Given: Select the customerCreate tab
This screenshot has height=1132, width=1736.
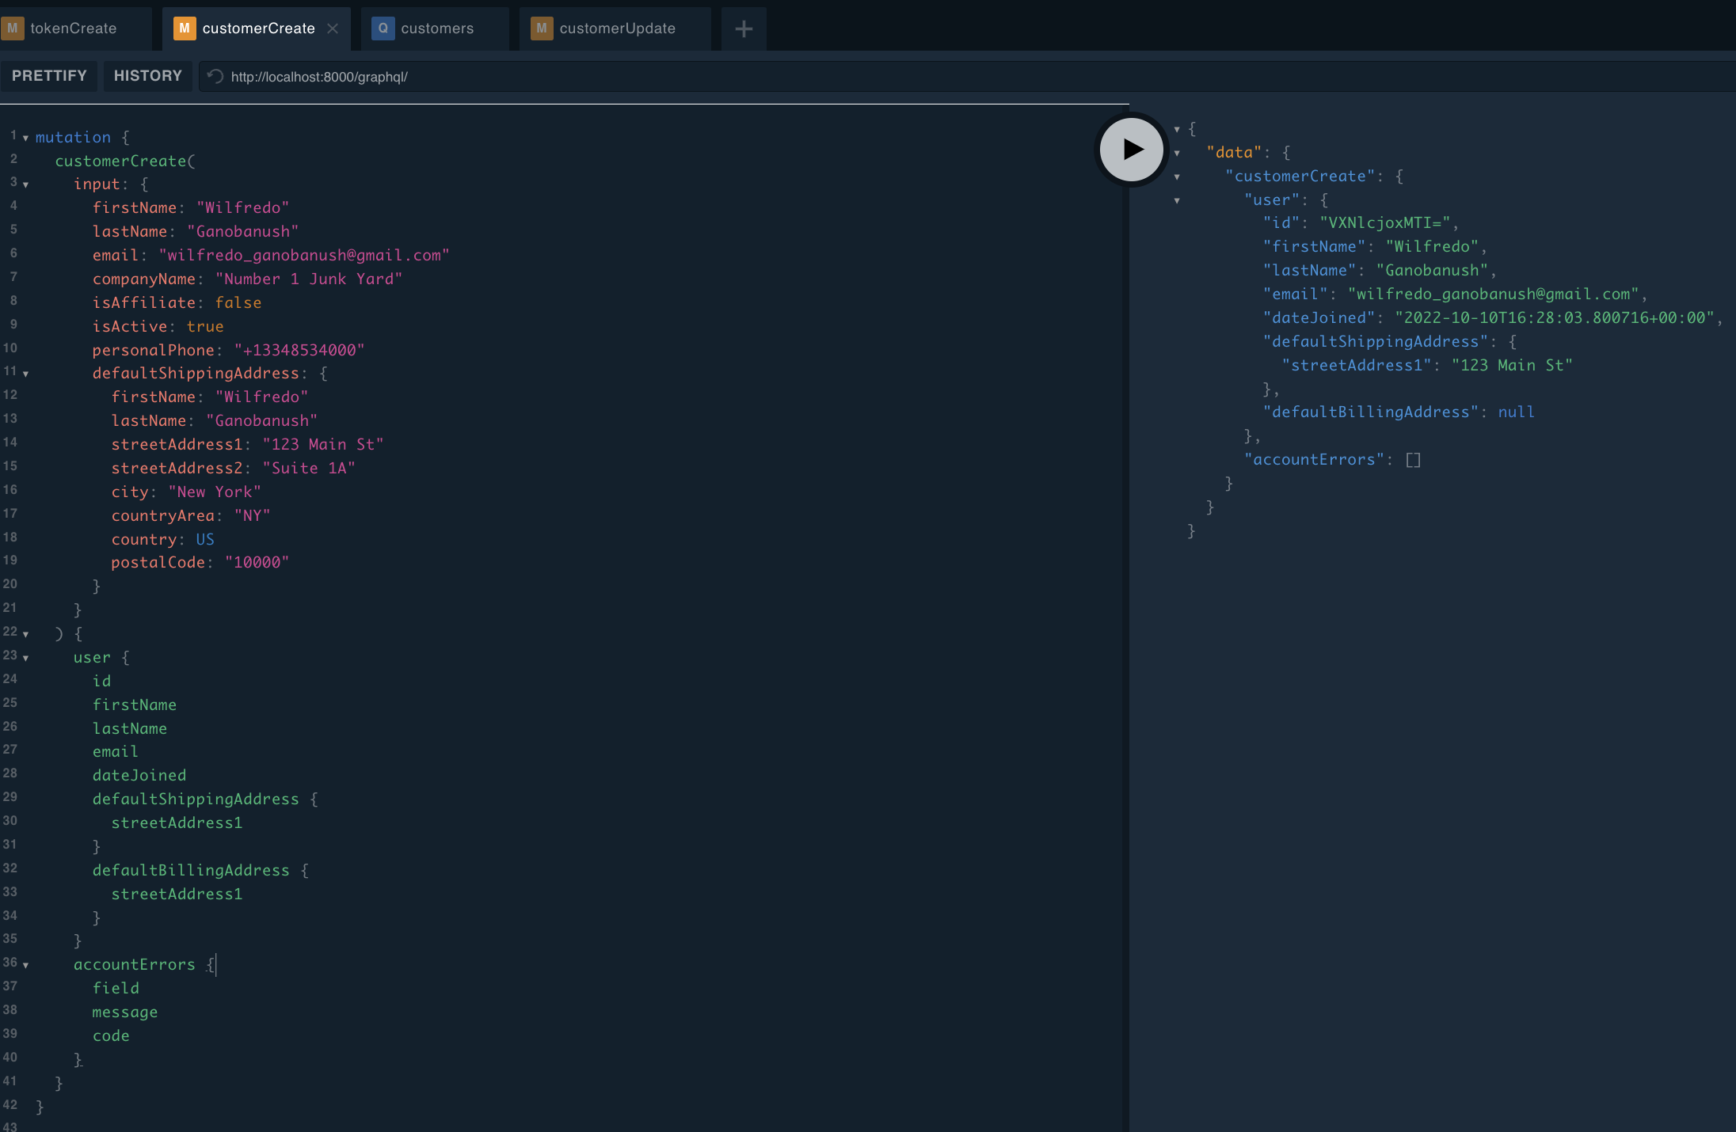Looking at the screenshot, I should coord(257,28).
